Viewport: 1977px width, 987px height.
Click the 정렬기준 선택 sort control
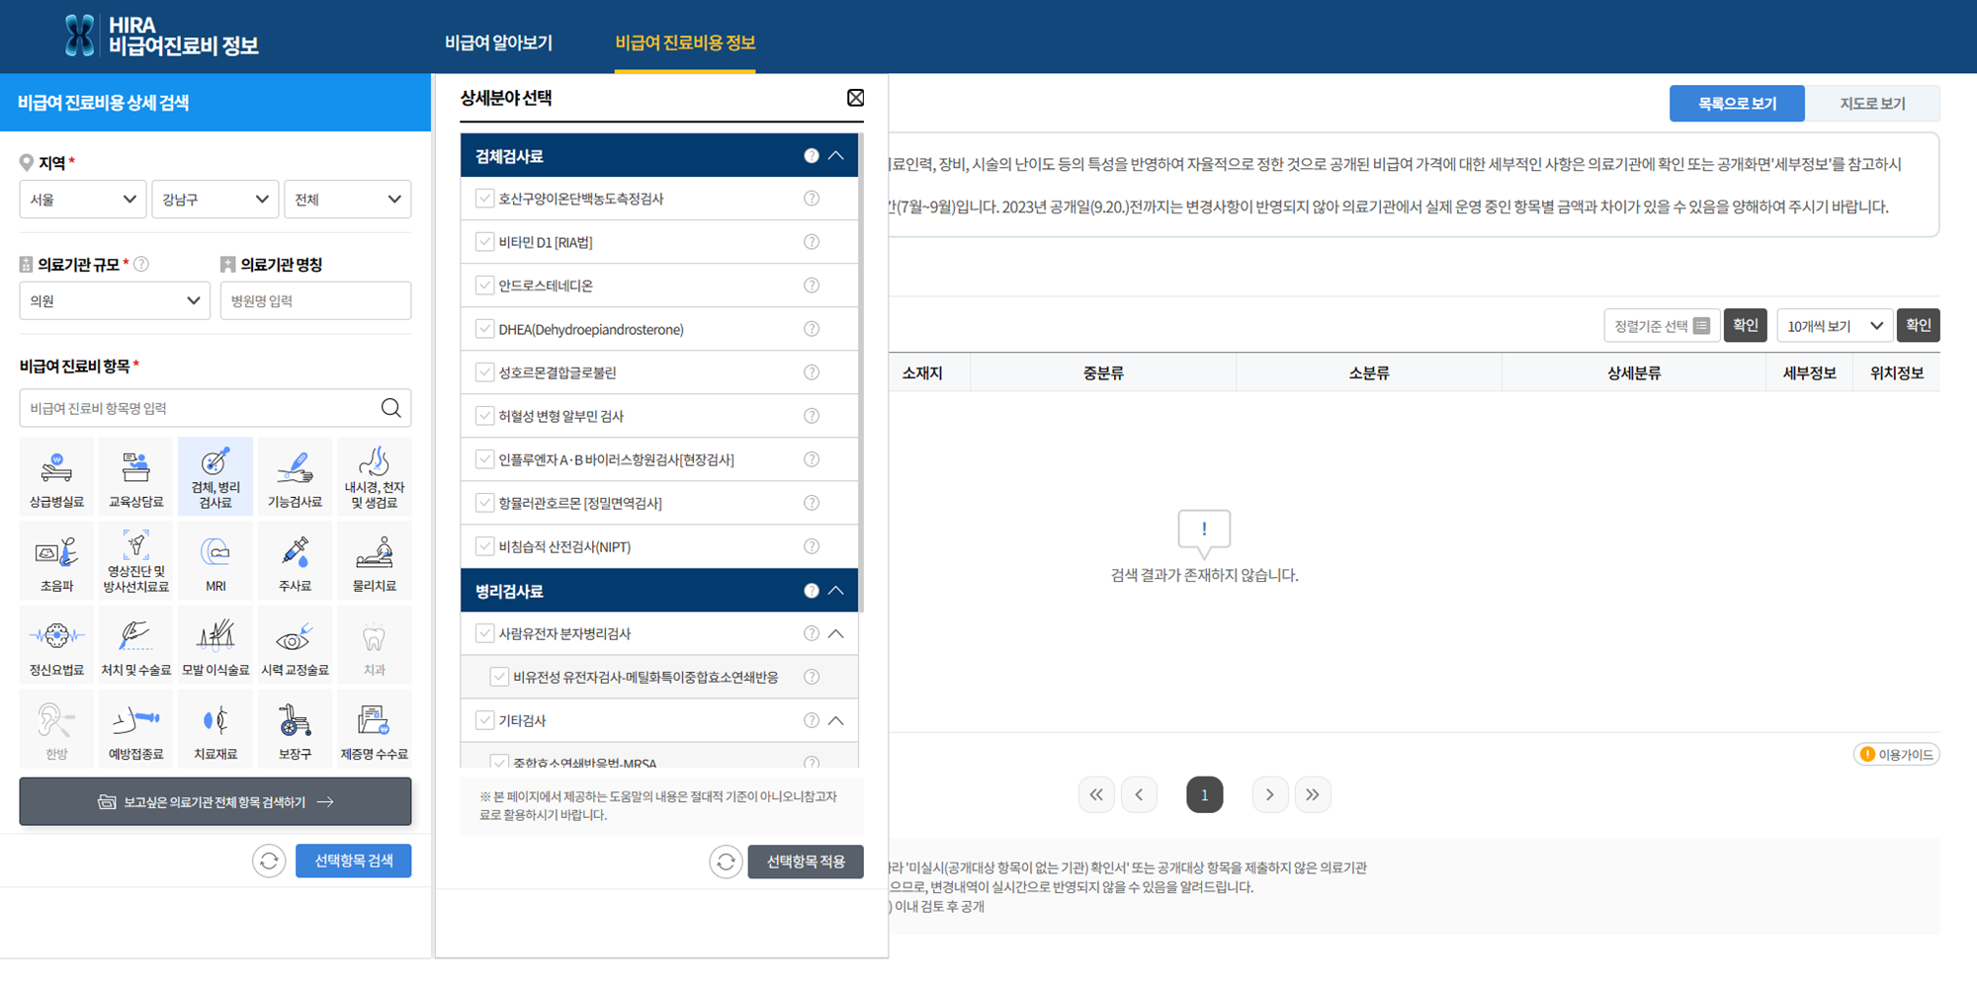1662,324
